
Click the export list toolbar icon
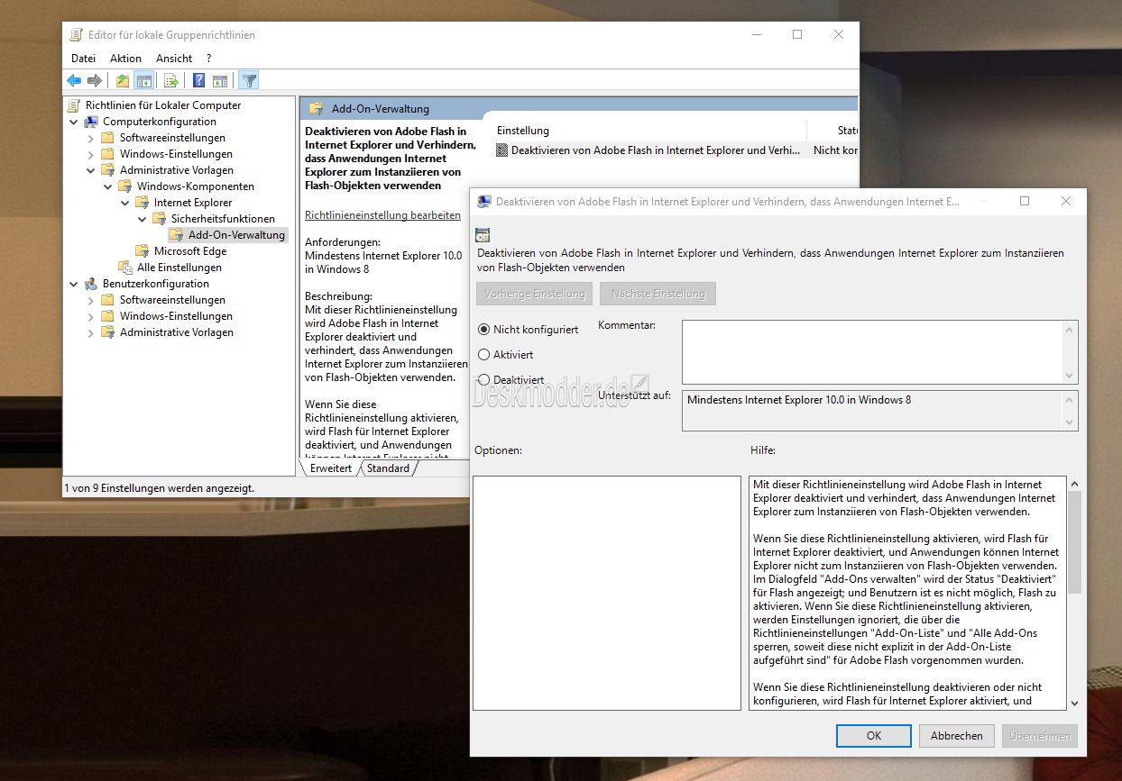pyautogui.click(x=171, y=81)
